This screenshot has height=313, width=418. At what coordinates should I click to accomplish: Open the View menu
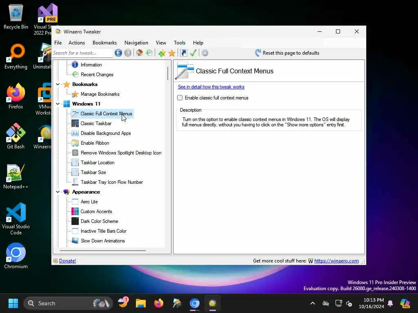[x=161, y=42]
